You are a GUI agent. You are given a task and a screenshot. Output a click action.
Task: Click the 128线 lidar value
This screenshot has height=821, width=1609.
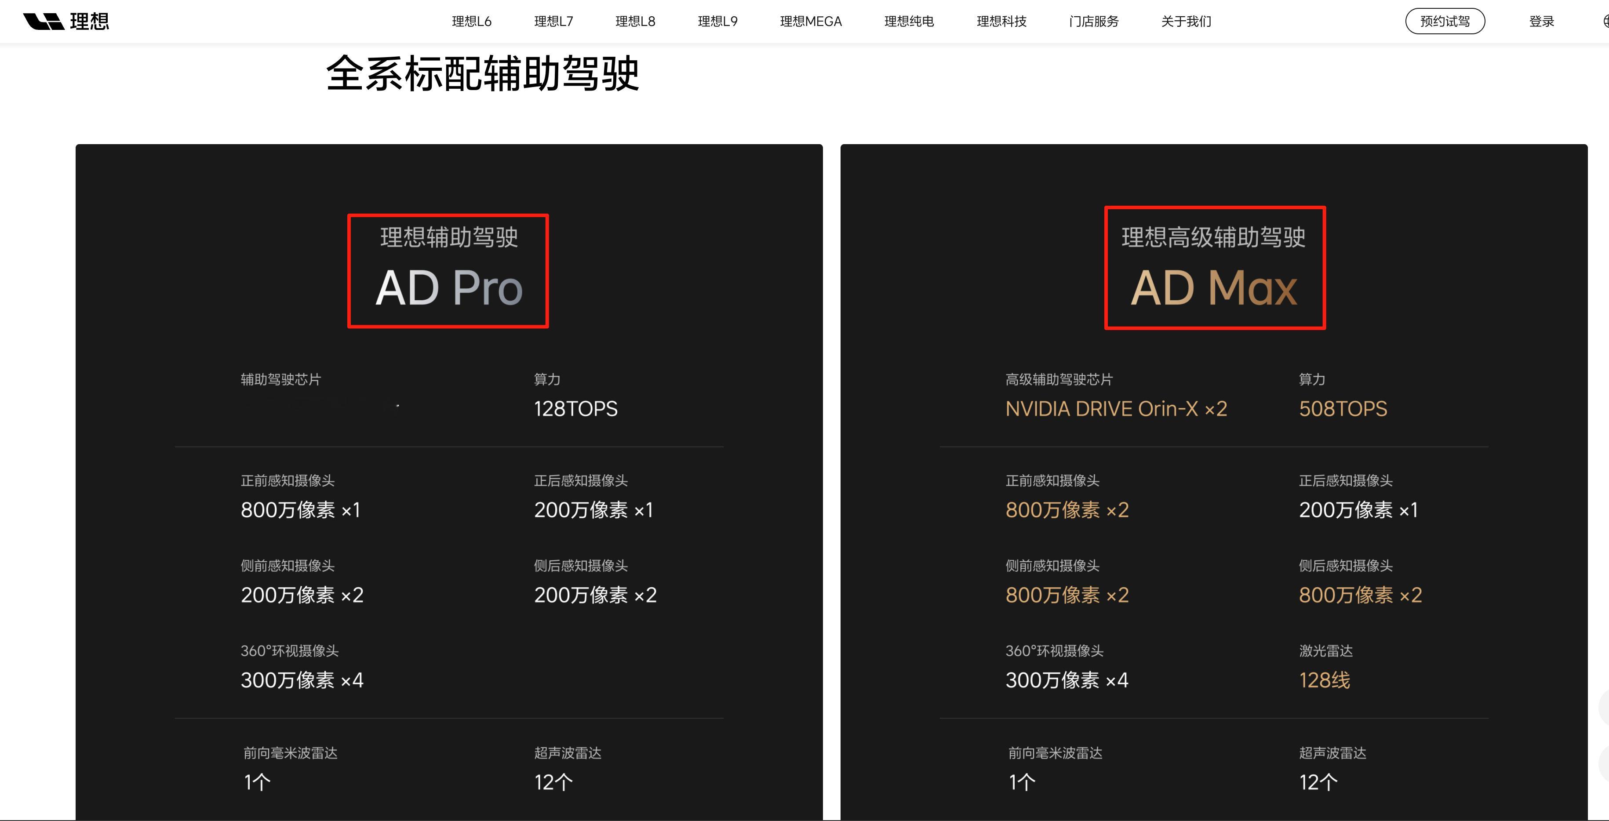pos(1324,680)
